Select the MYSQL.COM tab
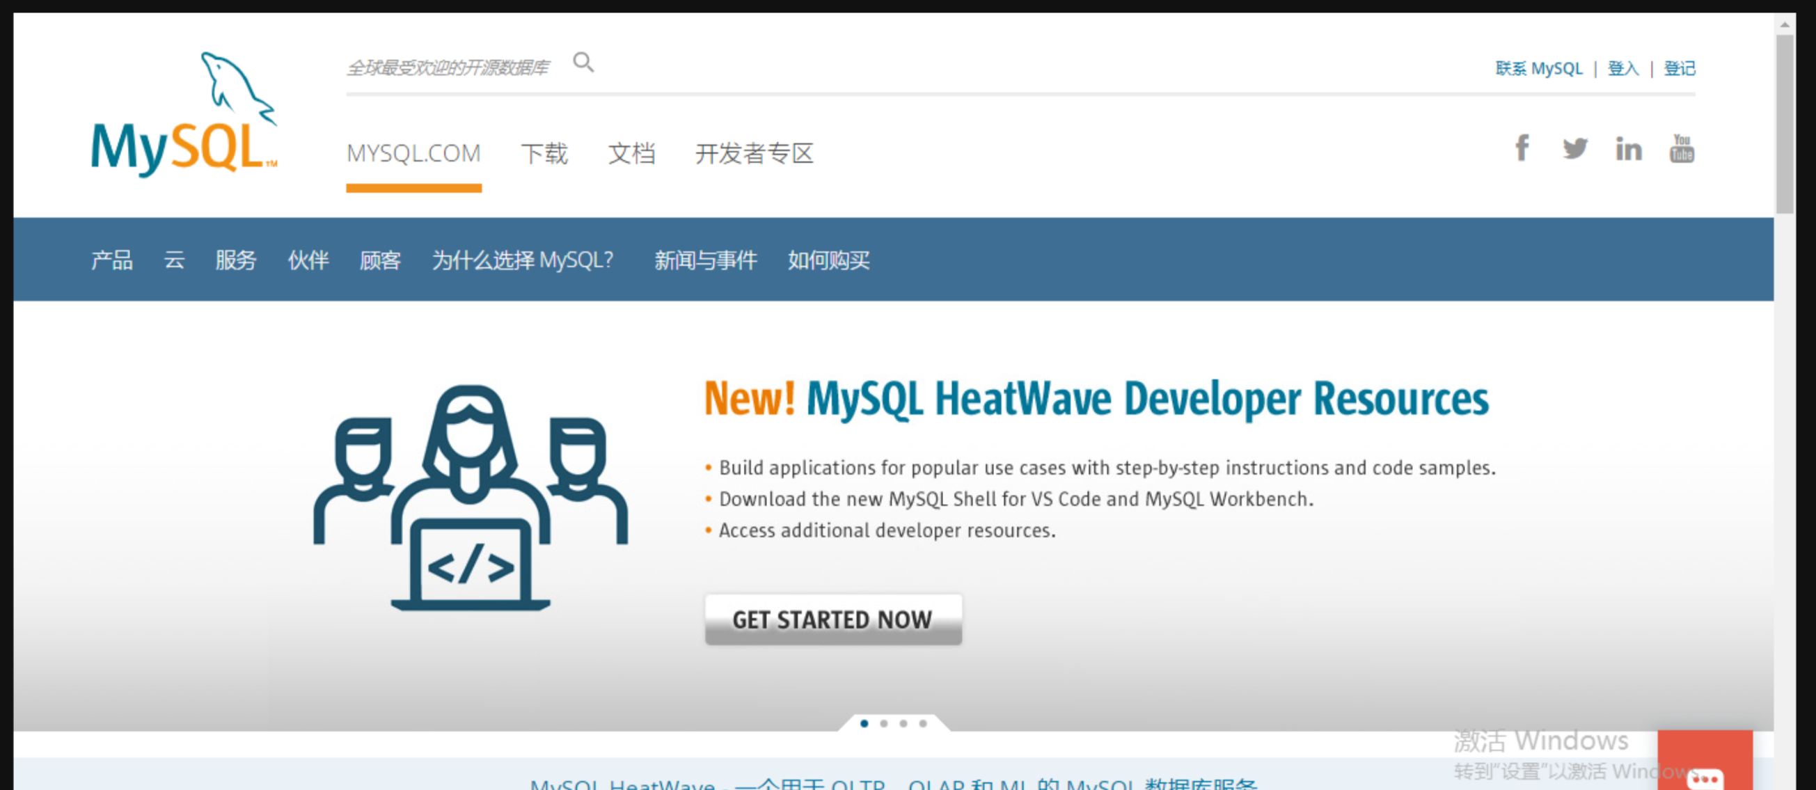 coord(414,153)
